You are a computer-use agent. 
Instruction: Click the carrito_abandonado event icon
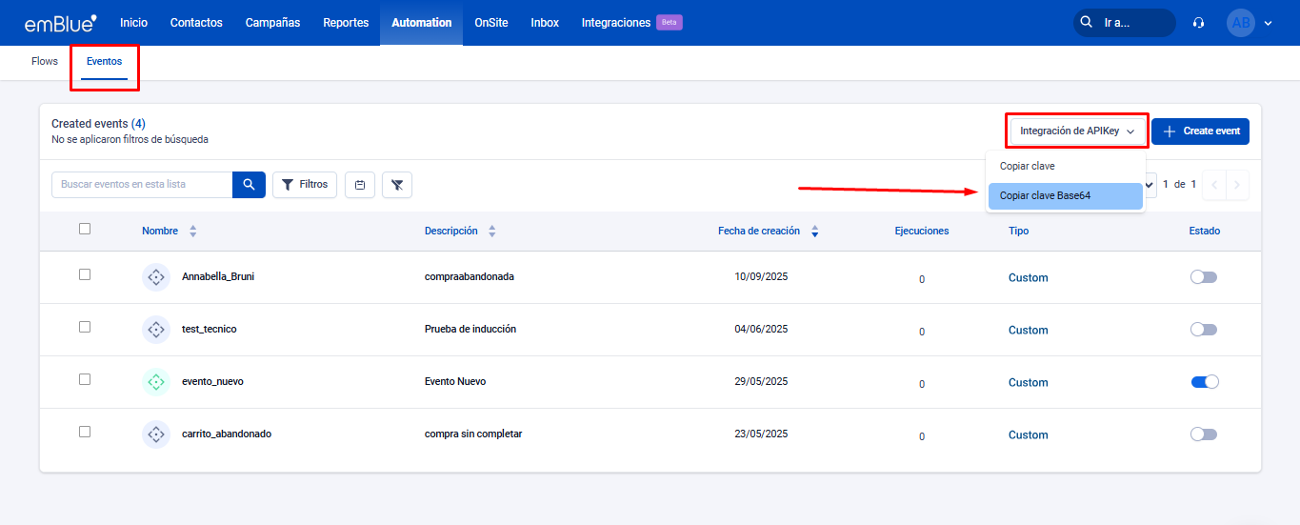click(155, 434)
